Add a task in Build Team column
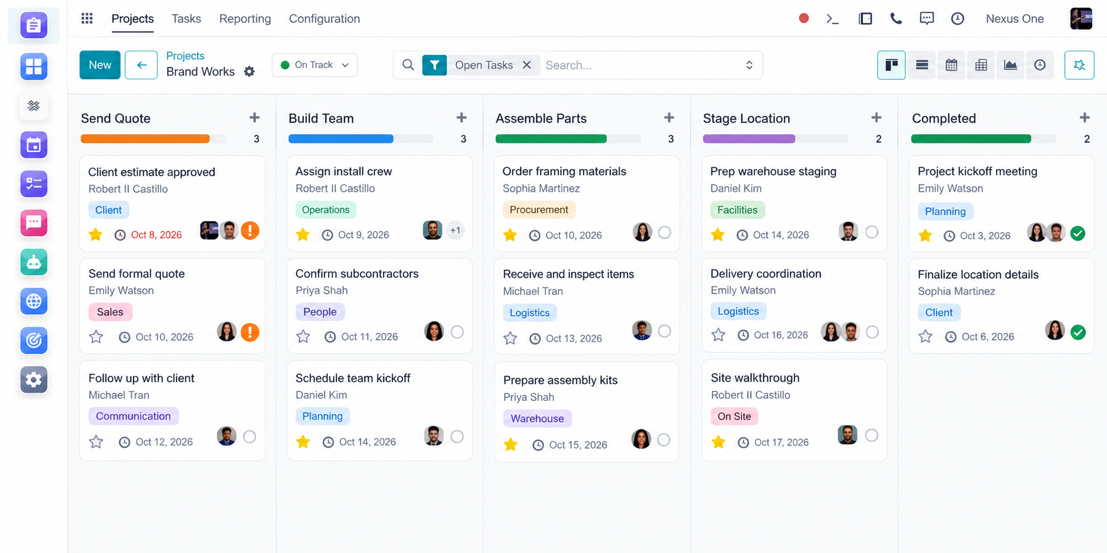 tap(462, 117)
